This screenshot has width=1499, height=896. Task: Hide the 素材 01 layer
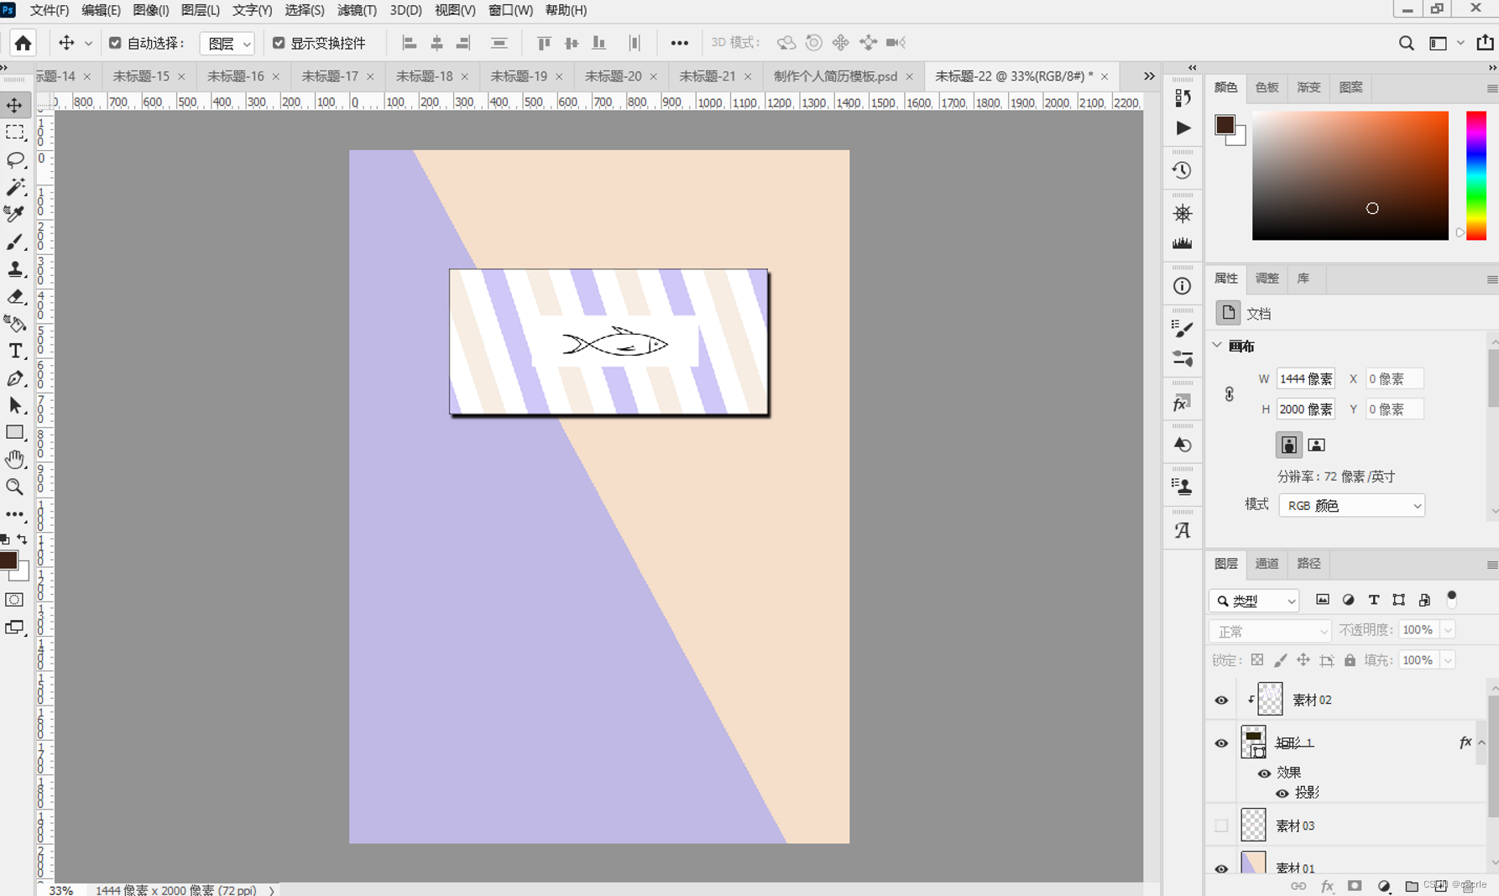(1221, 868)
